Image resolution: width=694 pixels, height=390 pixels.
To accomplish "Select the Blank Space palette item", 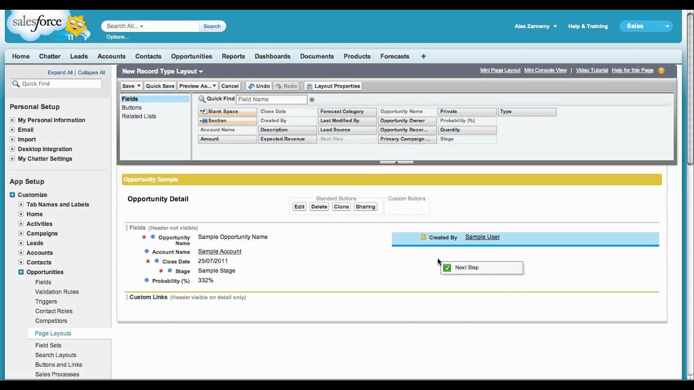I will click(228, 112).
